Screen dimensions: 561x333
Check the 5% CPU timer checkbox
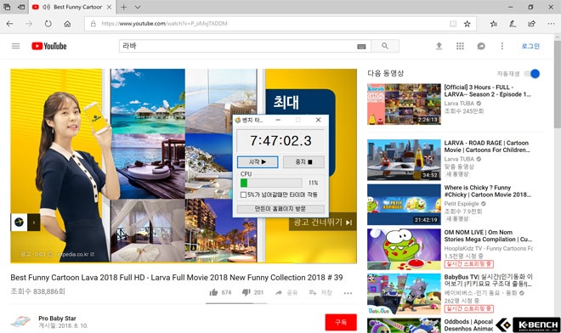[x=243, y=195]
